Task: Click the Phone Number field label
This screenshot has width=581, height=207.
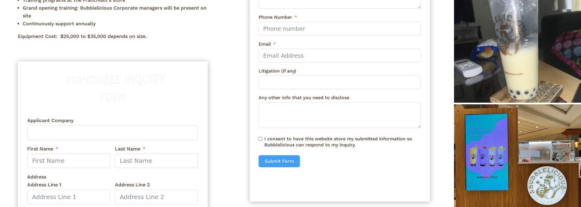Action: click(275, 17)
